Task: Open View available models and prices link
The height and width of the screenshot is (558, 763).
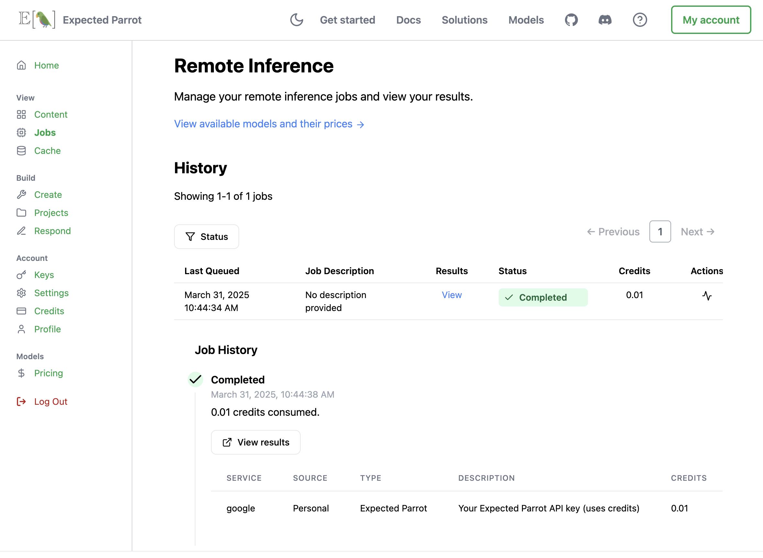Action: point(269,124)
